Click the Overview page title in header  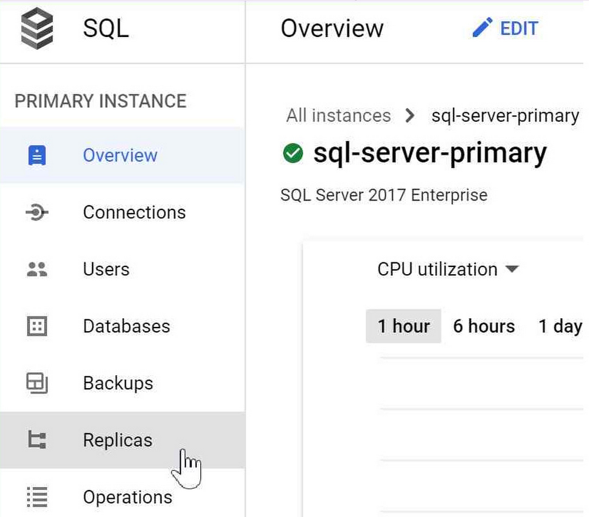coord(332,28)
